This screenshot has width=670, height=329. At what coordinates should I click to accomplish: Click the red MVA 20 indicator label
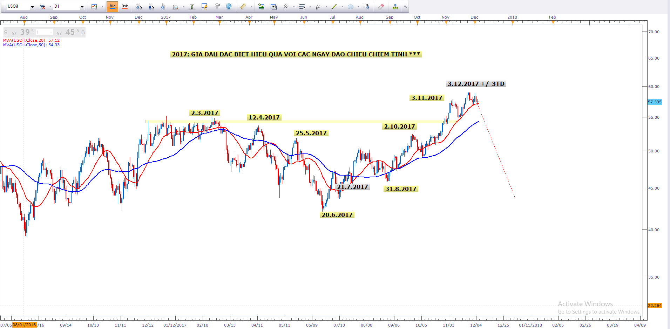(x=31, y=40)
